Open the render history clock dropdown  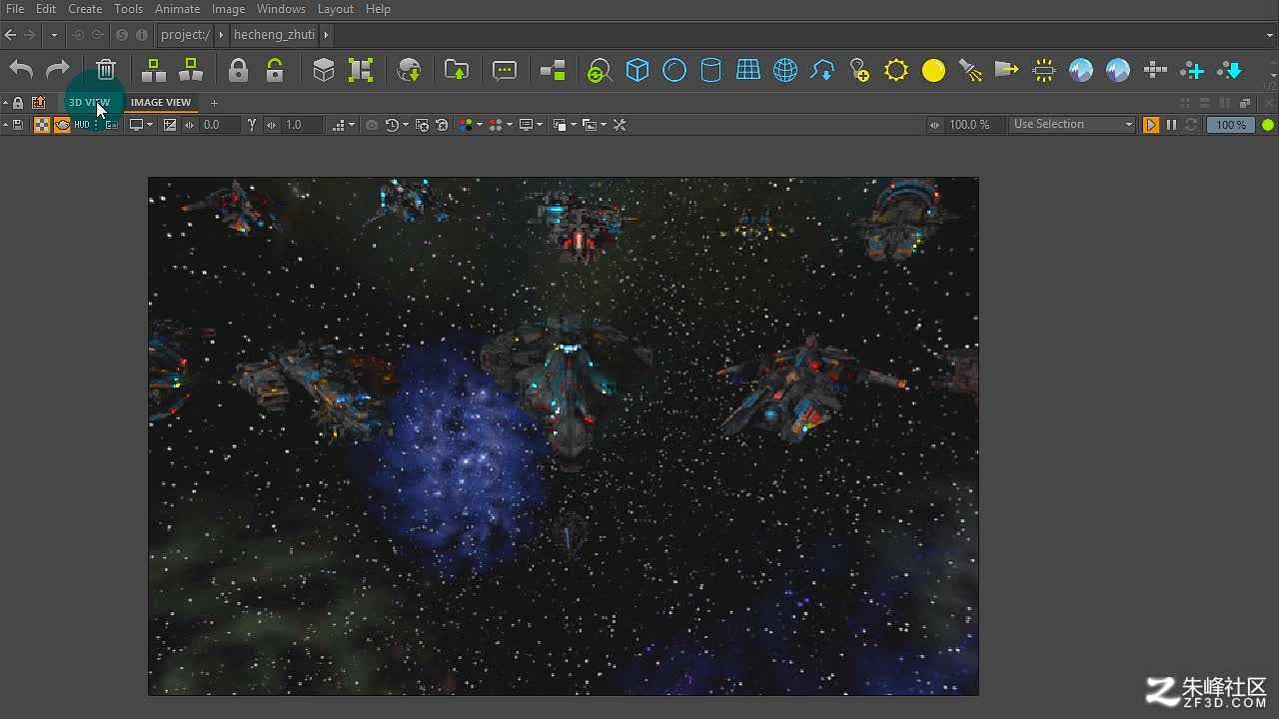(x=397, y=125)
